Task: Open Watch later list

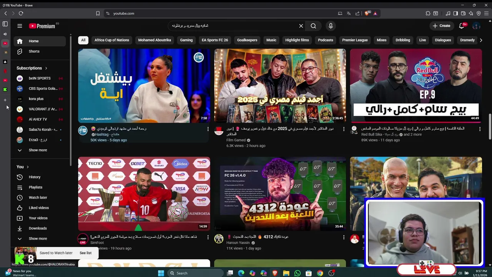Action: (x=40, y=197)
